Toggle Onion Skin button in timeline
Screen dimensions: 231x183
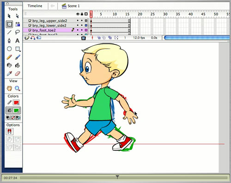click(x=99, y=37)
